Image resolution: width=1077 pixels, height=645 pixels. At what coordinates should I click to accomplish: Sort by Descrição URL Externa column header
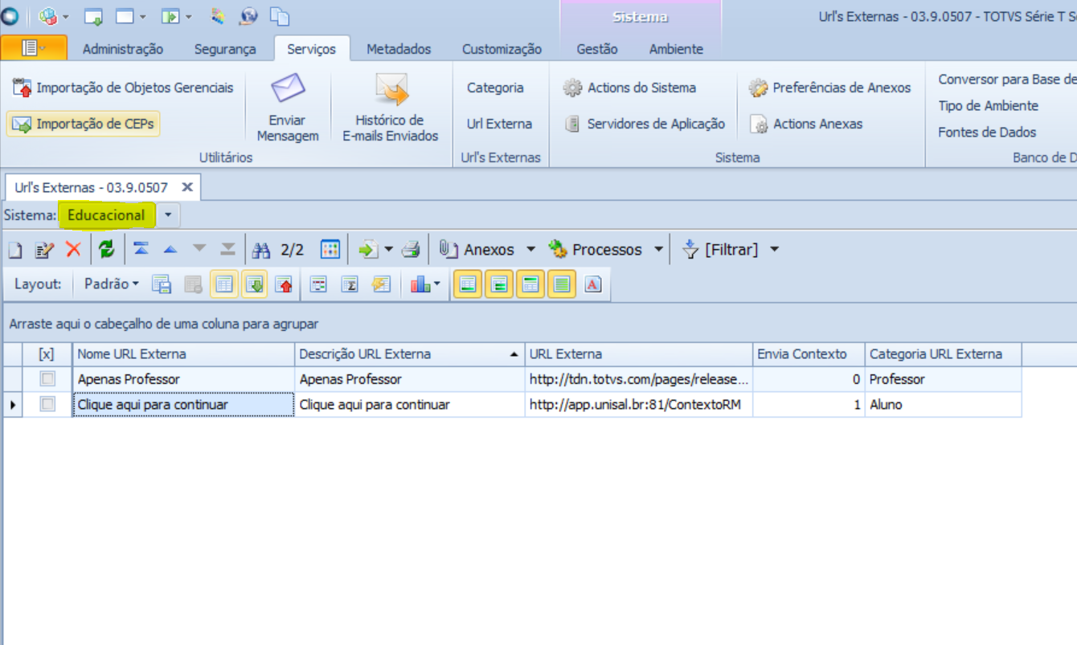coord(409,354)
